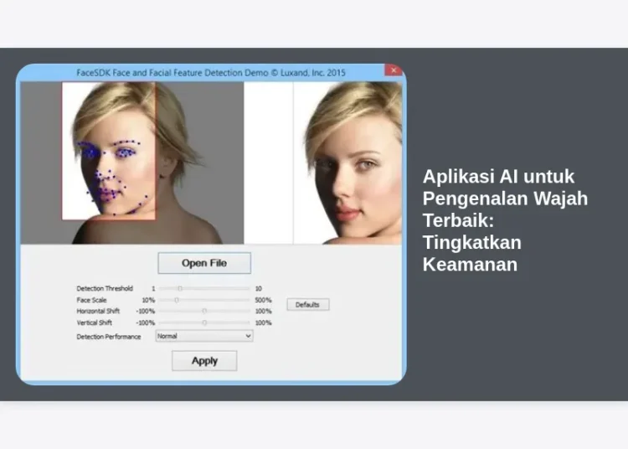The height and width of the screenshot is (449, 628).
Task: Expand the Detection Performance dropdown
Action: [x=203, y=336]
